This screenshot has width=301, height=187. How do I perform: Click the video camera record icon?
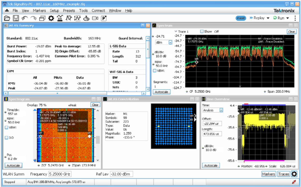tap(95, 18)
